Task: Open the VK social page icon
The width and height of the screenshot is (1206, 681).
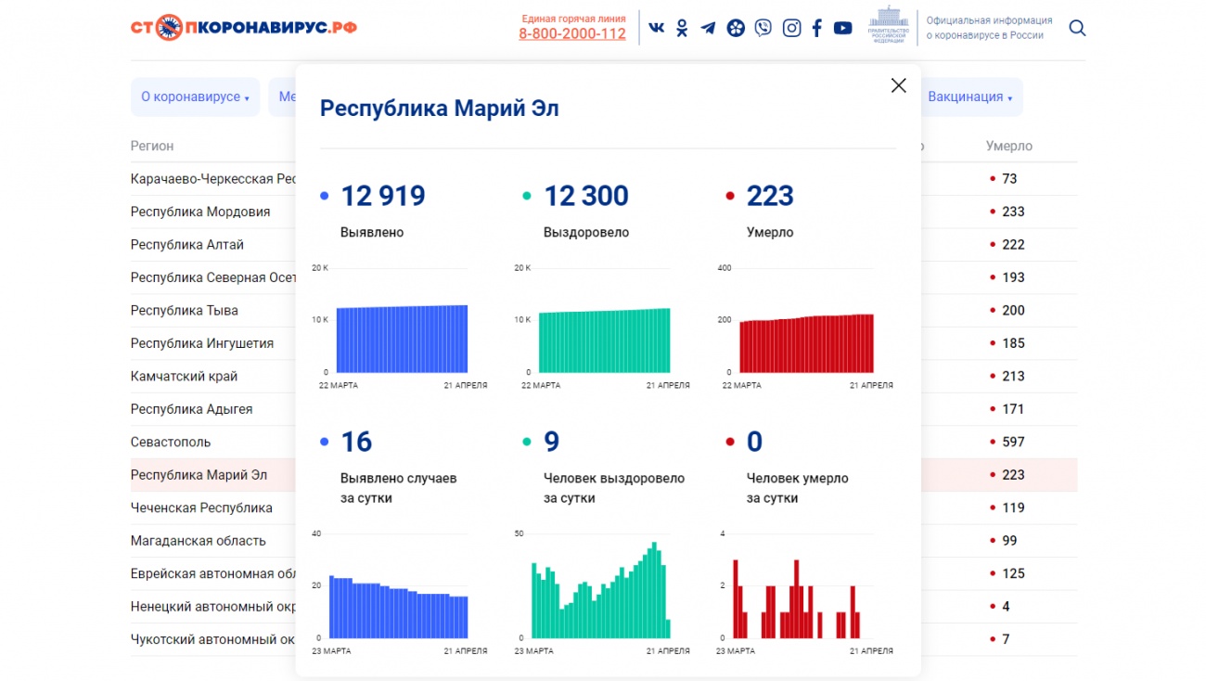Action: point(656,28)
